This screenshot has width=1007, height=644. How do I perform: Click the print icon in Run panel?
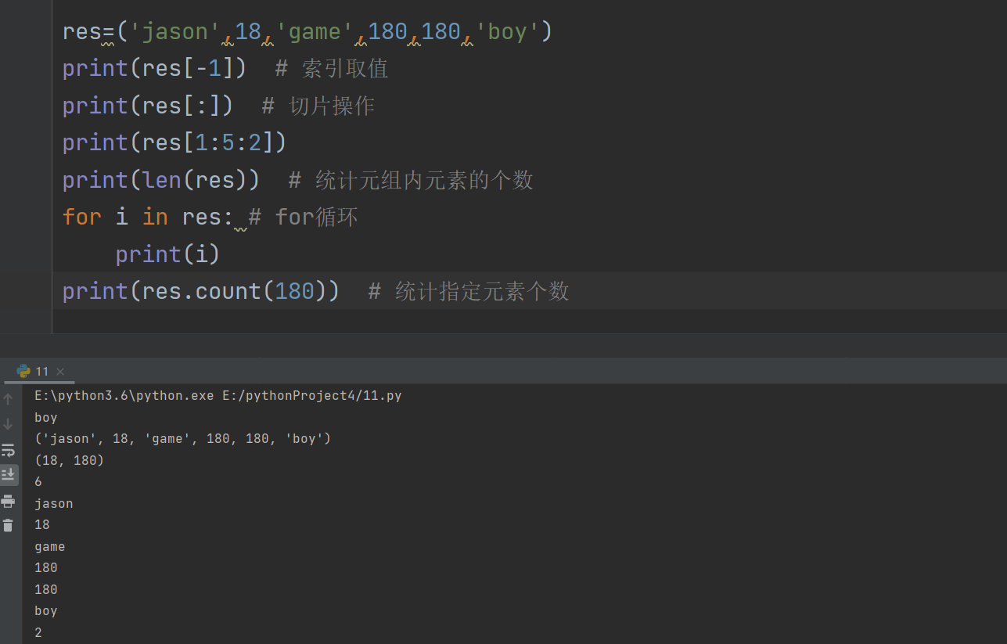[x=9, y=501]
